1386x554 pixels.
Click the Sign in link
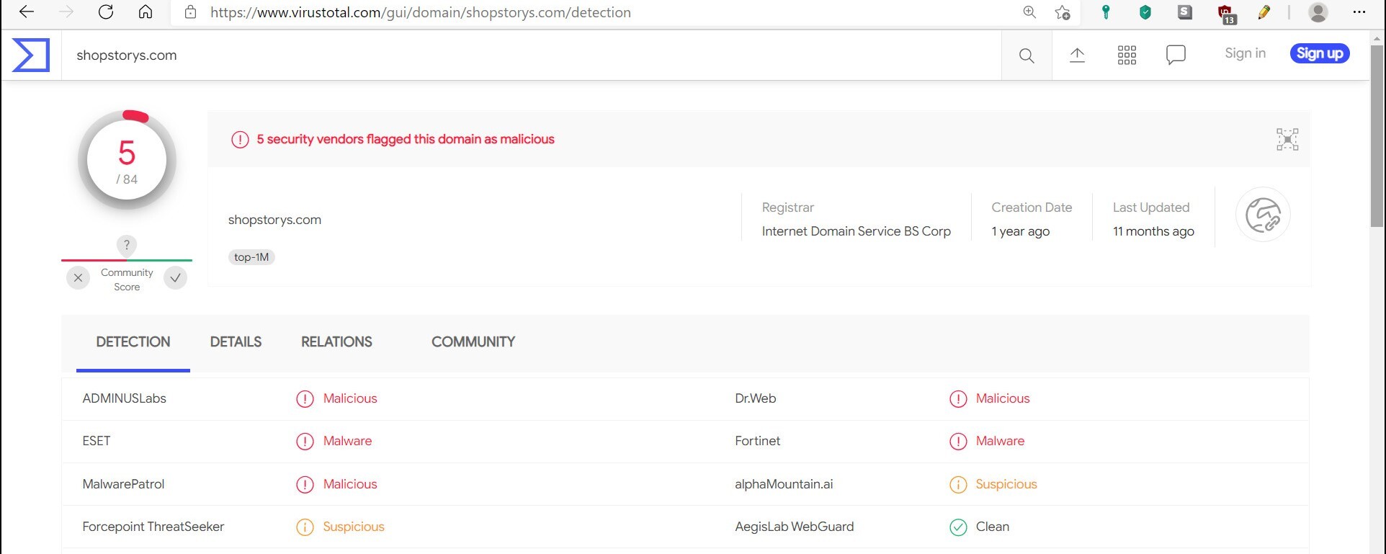1245,53
